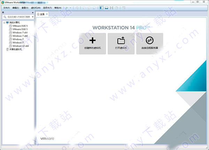Click the house icon on 主页 tab
This screenshot has height=150, width=209.
click(x=38, y=14)
